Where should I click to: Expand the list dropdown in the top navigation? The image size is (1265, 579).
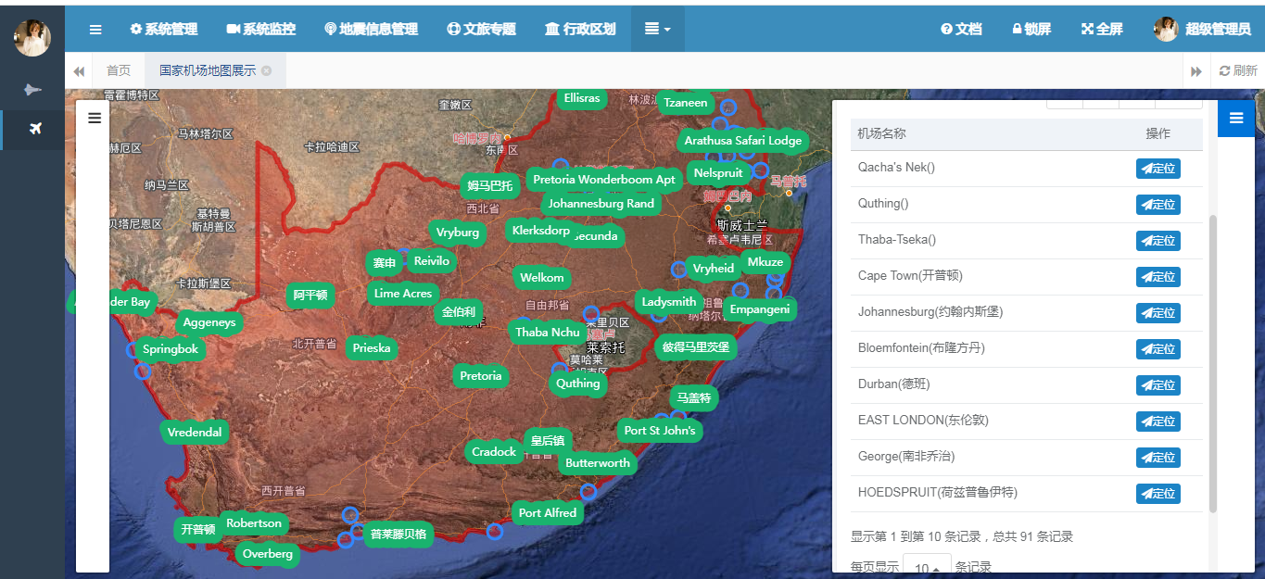(x=657, y=30)
